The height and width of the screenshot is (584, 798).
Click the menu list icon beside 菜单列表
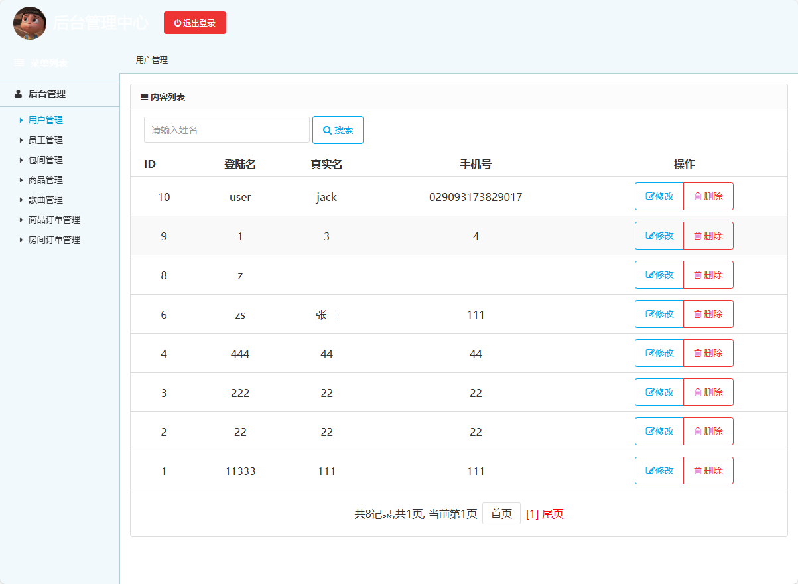pyautogui.click(x=17, y=62)
